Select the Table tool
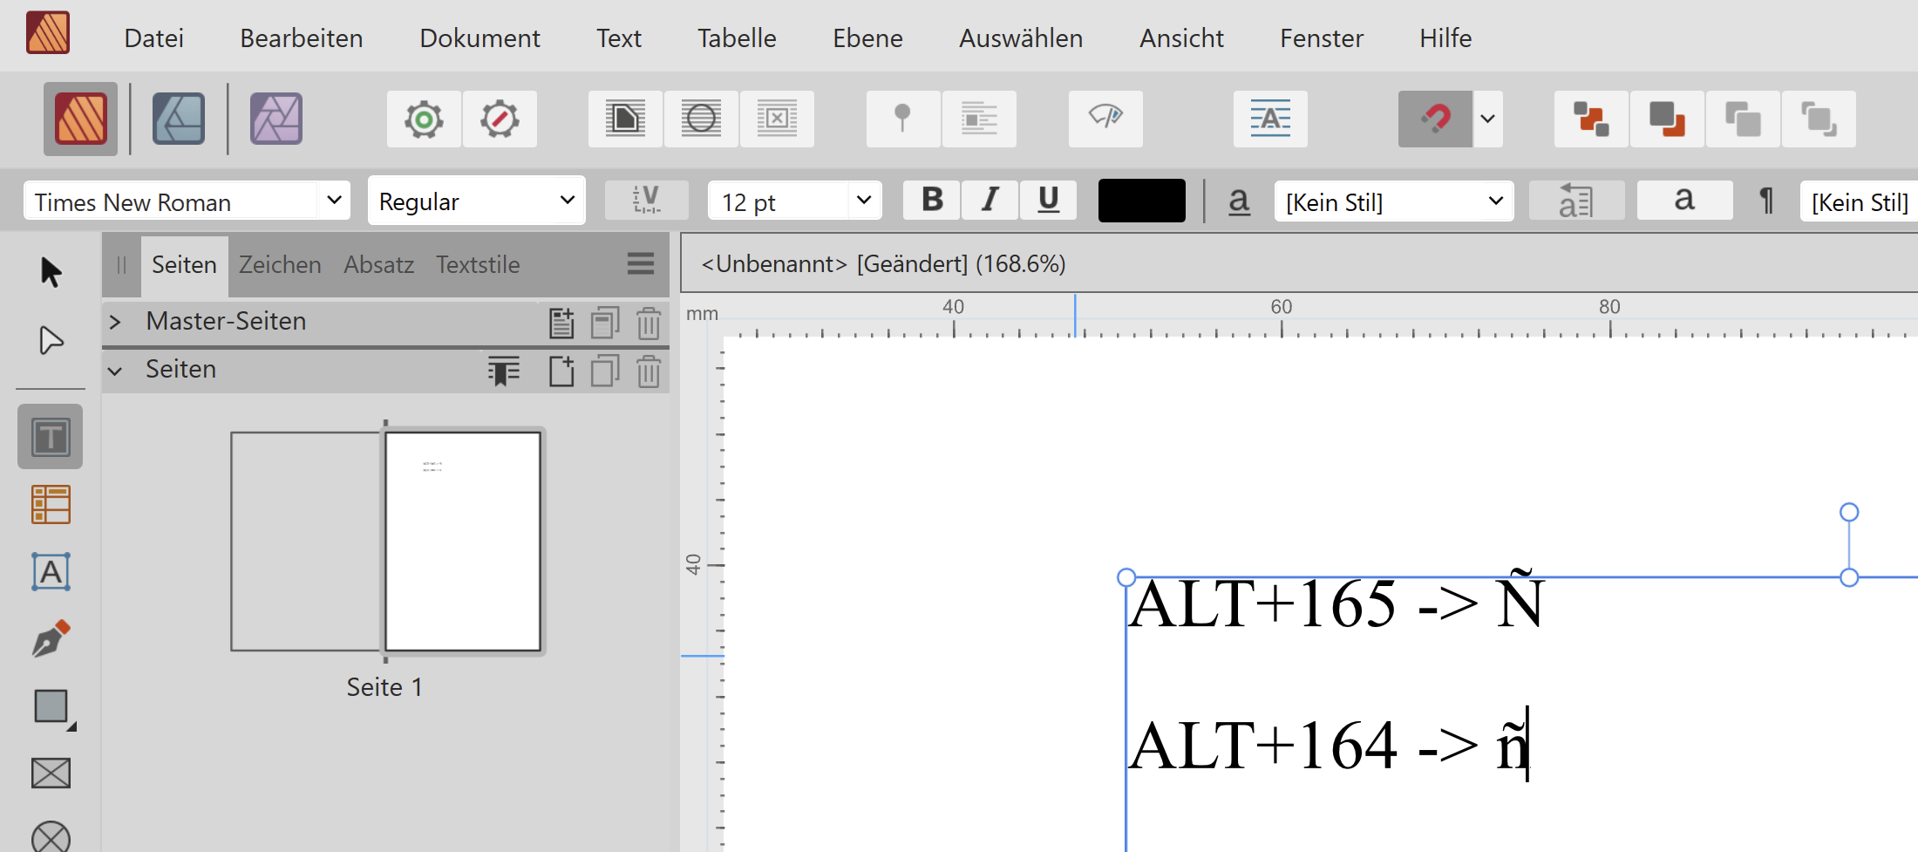The height and width of the screenshot is (852, 1918). 51,505
